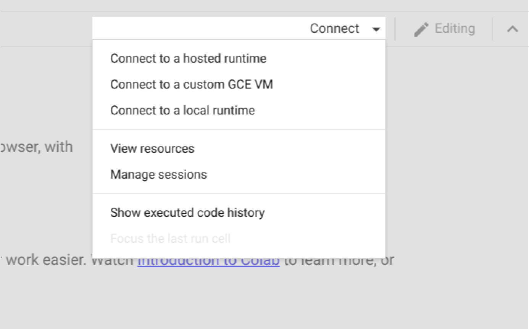Follow the Introduction to Colab link
The height and width of the screenshot is (329, 529).
208,261
